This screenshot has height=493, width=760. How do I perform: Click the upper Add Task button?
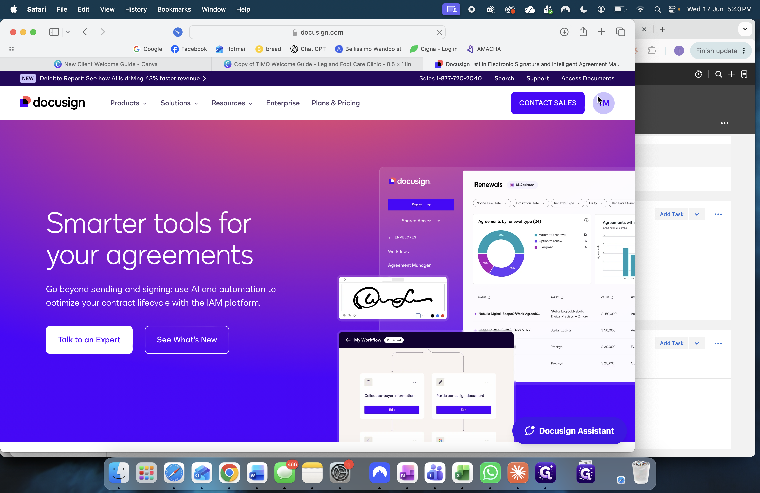tap(672, 214)
